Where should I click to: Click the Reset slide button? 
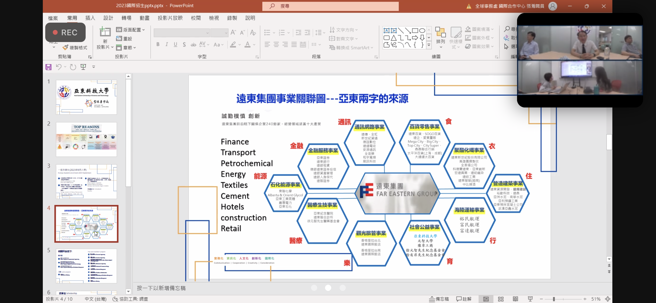tap(124, 39)
